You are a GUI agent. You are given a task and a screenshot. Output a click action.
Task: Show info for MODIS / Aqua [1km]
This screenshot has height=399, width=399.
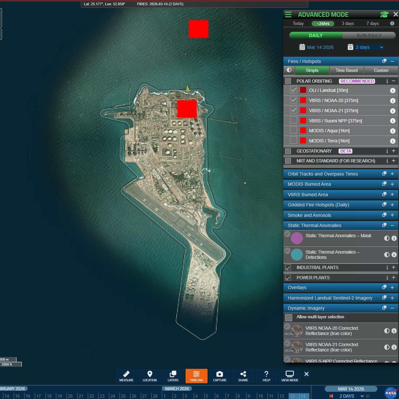pos(392,131)
